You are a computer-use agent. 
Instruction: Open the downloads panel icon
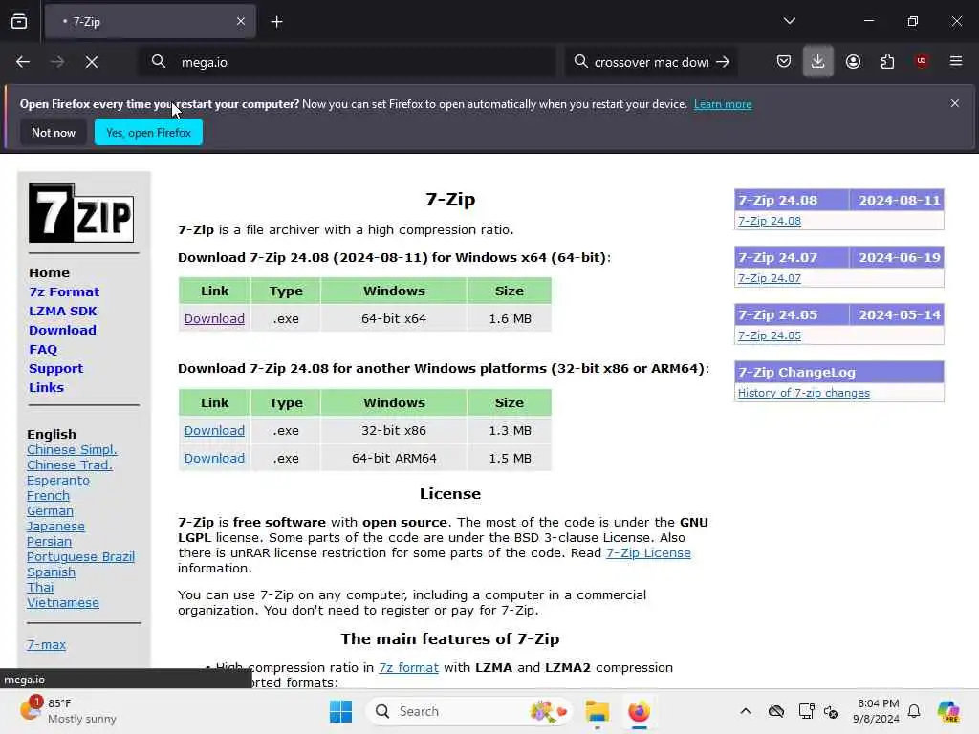[x=818, y=61]
